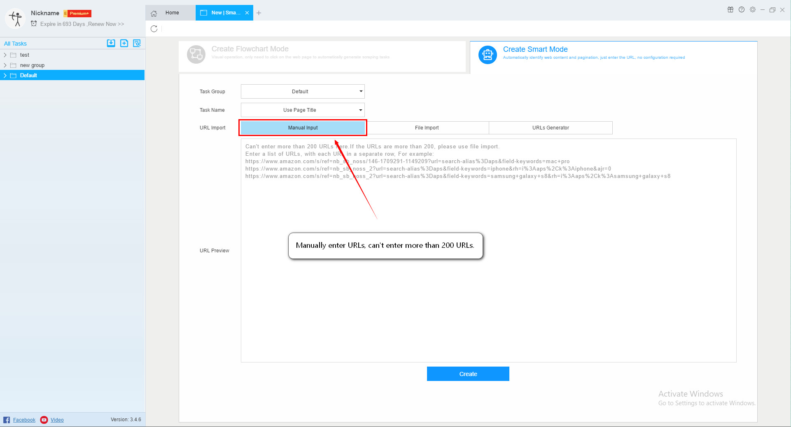This screenshot has height=427, width=791.
Task: Click the refresh icon below the tabs
Action: (x=154, y=29)
